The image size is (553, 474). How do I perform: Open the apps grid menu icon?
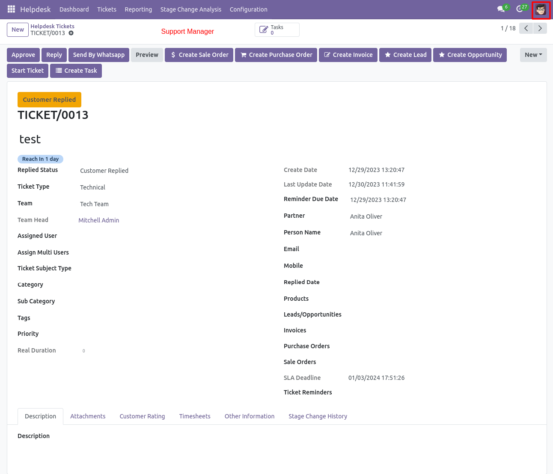pos(11,9)
